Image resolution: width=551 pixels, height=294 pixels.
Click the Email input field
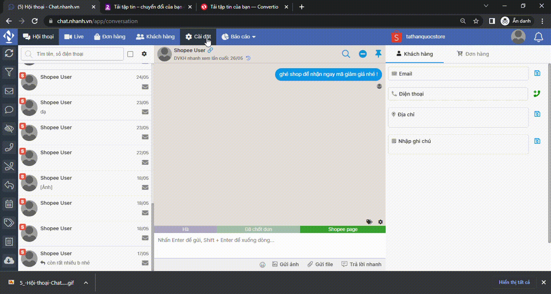458,73
